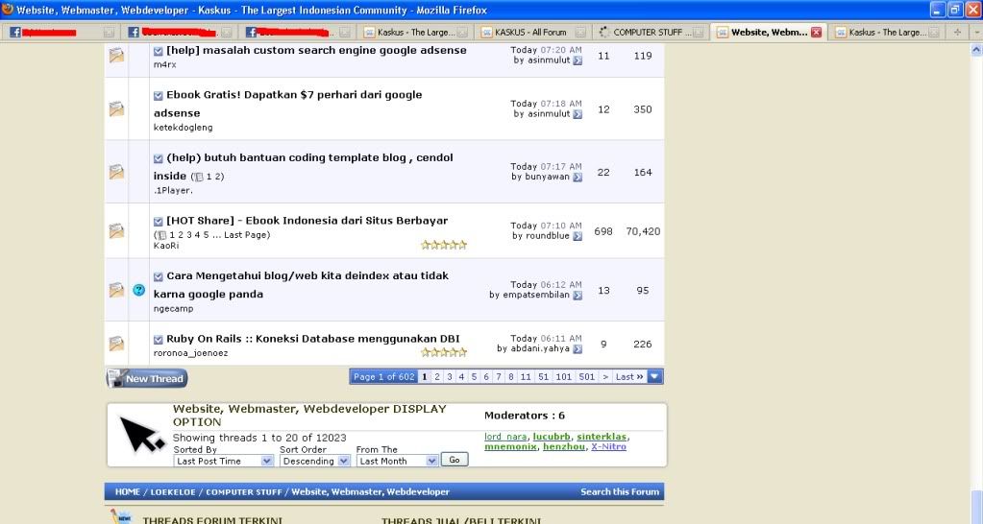Go to last post arrow beside bunyawan
Screen dimensions: 983x524
pos(578,178)
